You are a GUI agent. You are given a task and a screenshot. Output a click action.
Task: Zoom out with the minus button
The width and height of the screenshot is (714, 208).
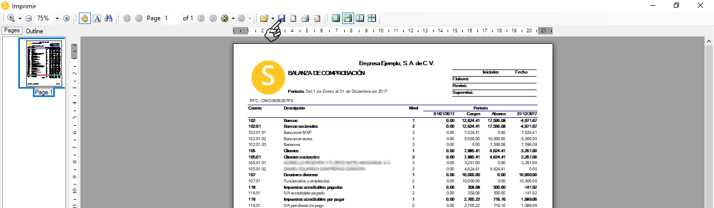pyautogui.click(x=29, y=18)
